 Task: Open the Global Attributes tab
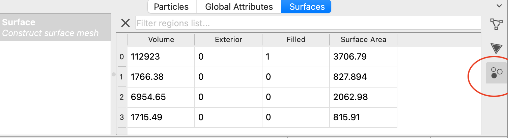[x=239, y=7]
